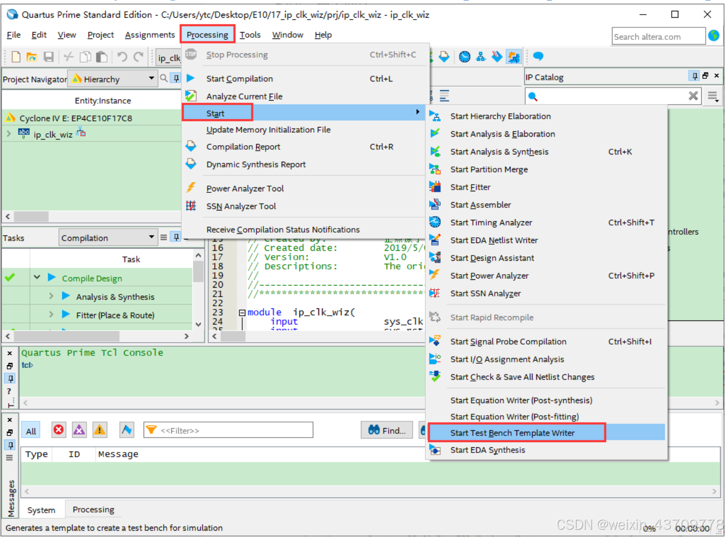The width and height of the screenshot is (726, 538).
Task: Click the Copy toolbar icon
Action: click(86, 57)
